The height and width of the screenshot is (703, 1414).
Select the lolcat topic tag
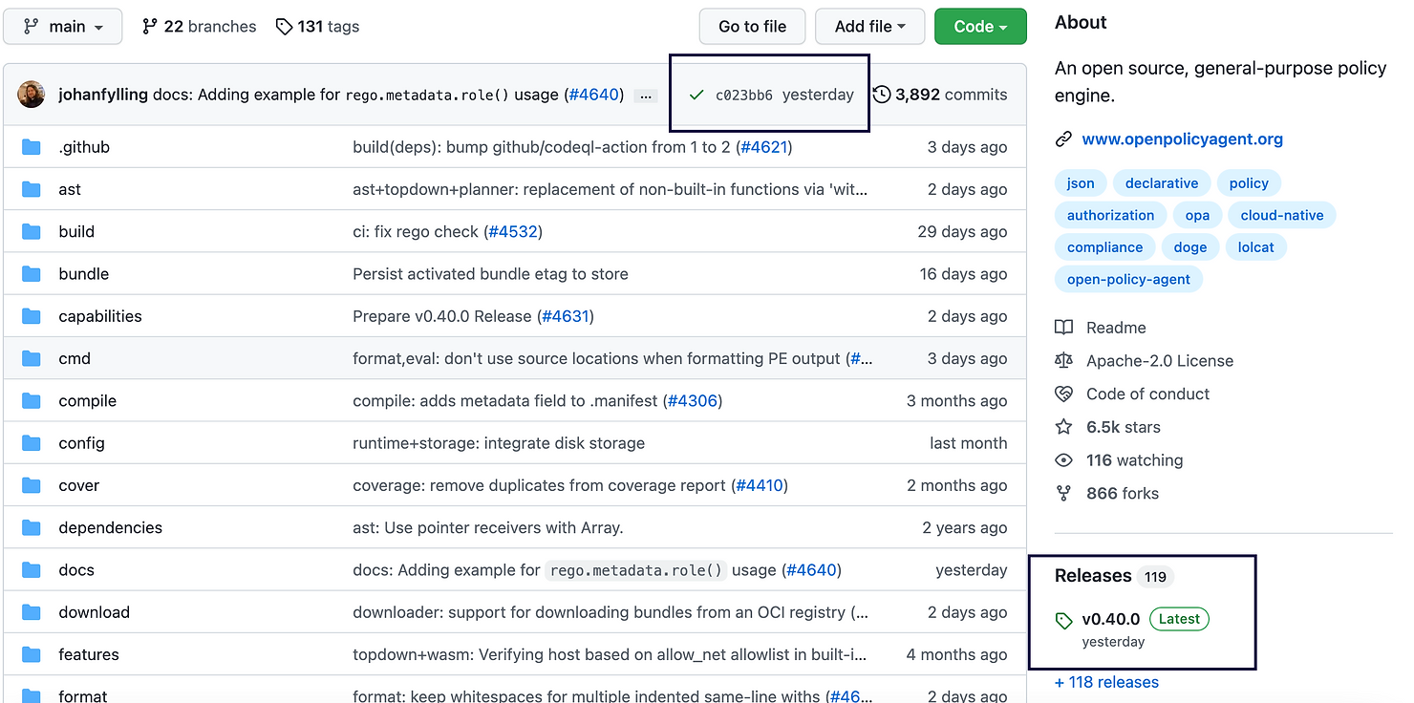click(x=1256, y=247)
